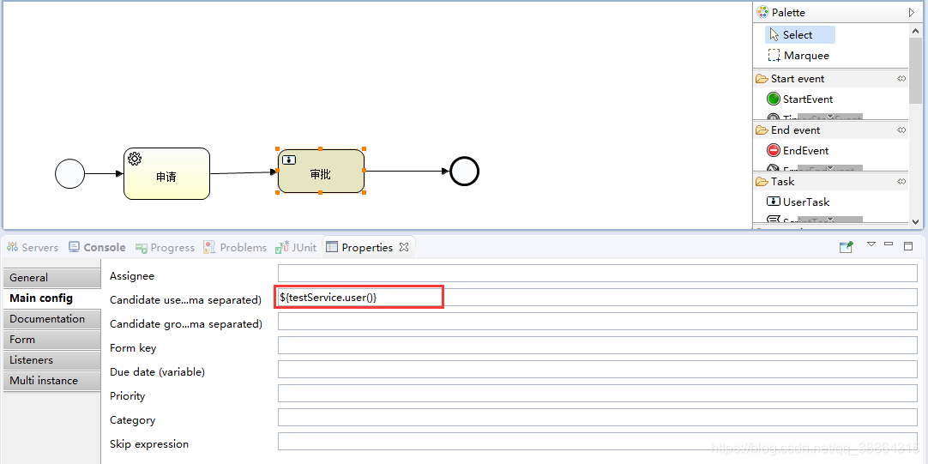The height and width of the screenshot is (464, 928).
Task: Select the sequence flow to the end event
Action: coord(407,172)
